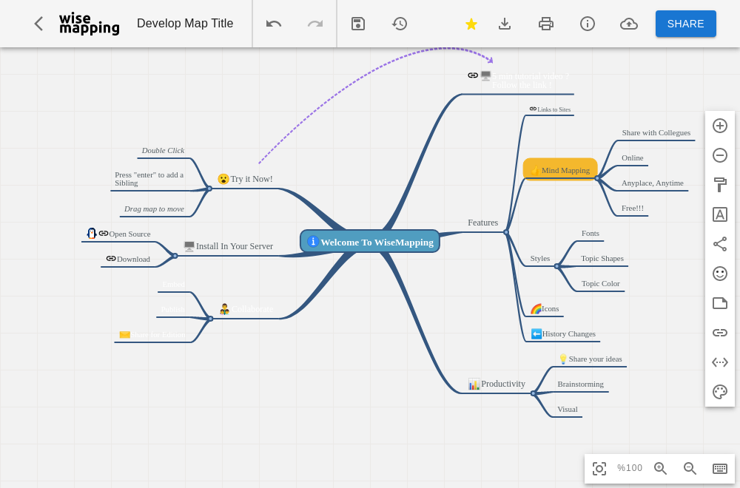Publish the map using the cloud icon
This screenshot has width=740, height=488.
628,24
